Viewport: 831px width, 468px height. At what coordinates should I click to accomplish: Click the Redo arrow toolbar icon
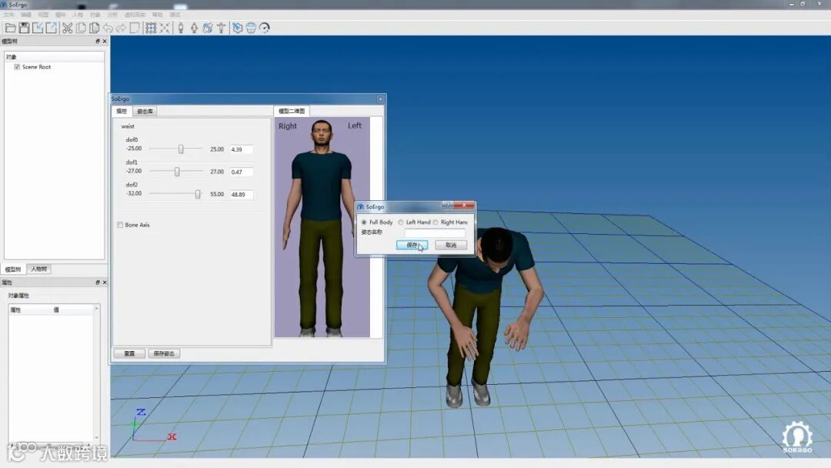tap(122, 28)
